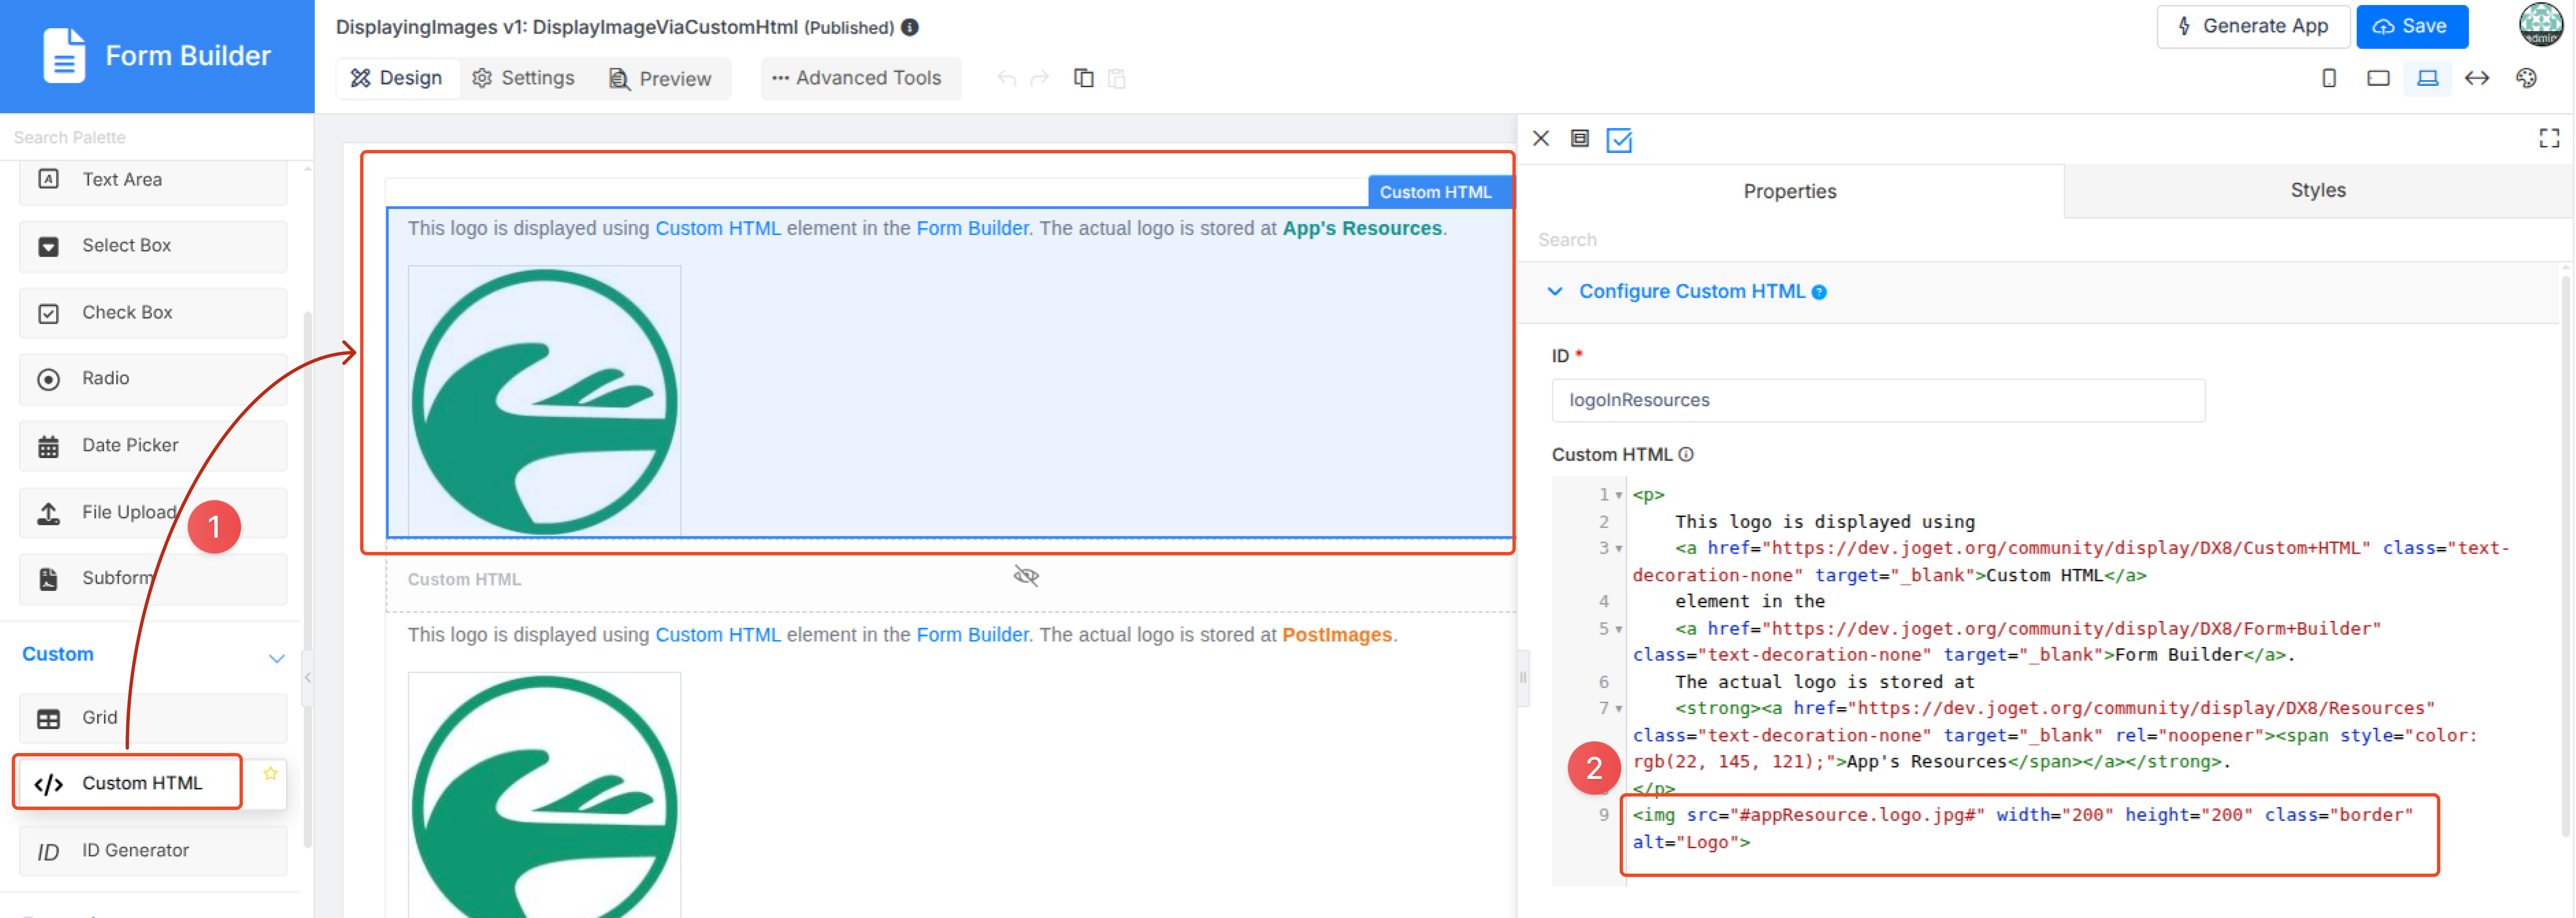Open the Design tab
This screenshot has width=2576, height=918.
[x=397, y=78]
